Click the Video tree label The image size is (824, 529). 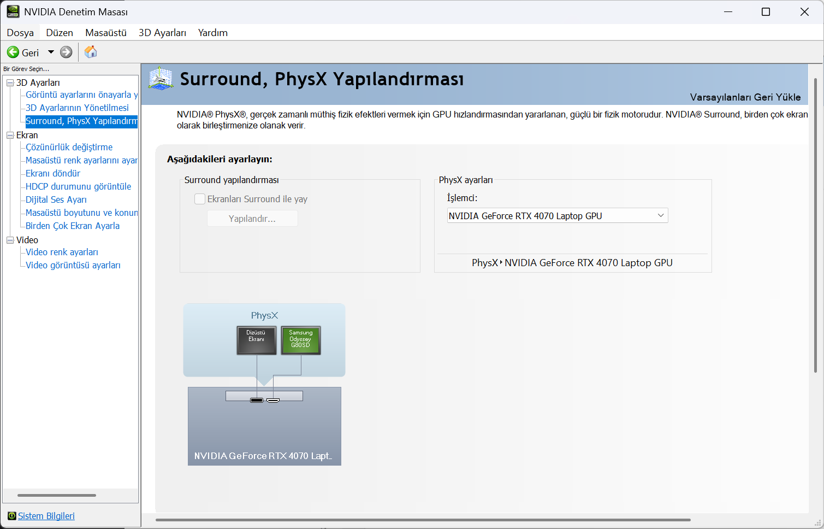tap(27, 240)
